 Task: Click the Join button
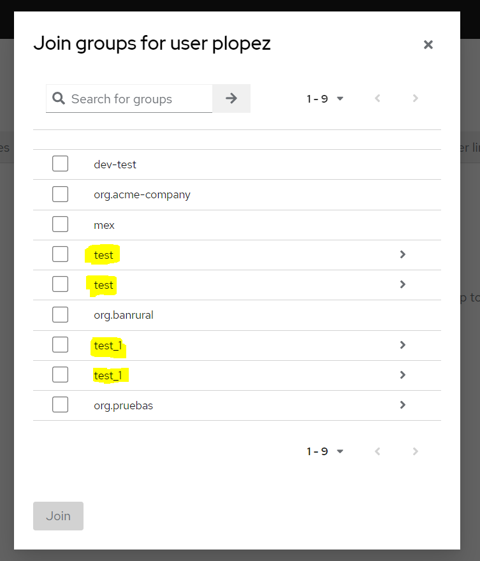[58, 516]
